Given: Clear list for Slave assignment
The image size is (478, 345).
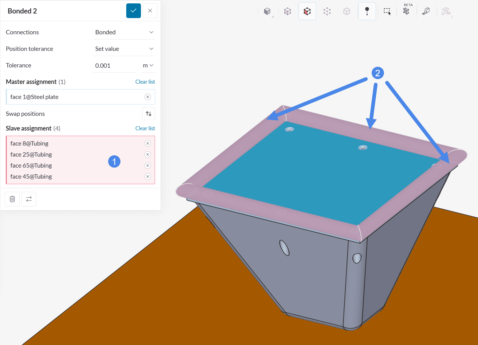Looking at the screenshot, I should click(145, 128).
